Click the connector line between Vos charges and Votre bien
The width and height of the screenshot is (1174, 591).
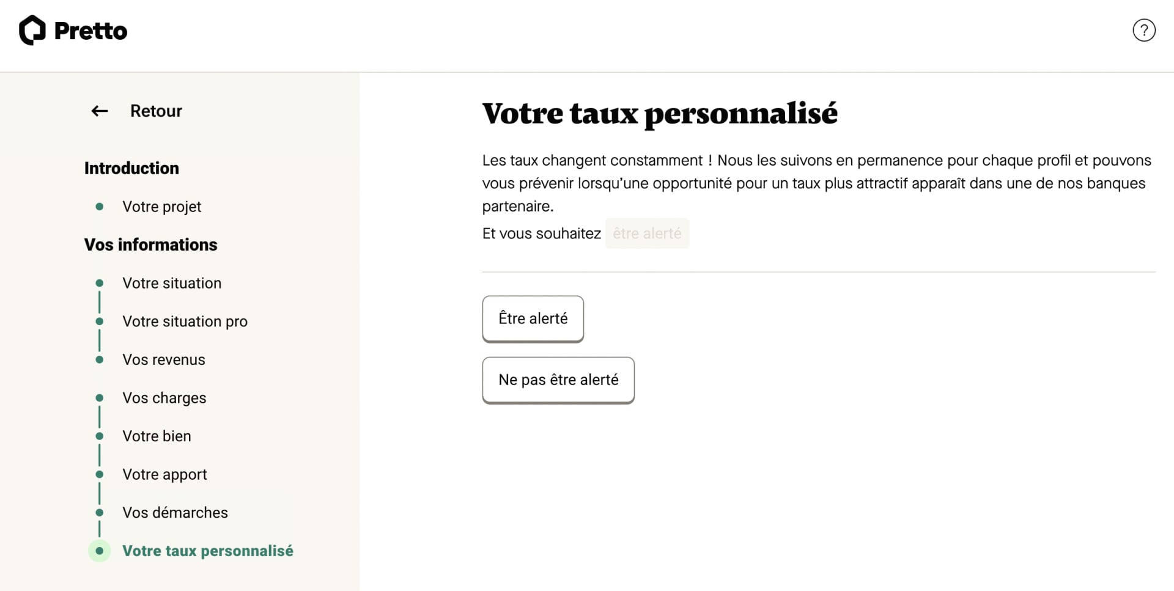point(100,417)
